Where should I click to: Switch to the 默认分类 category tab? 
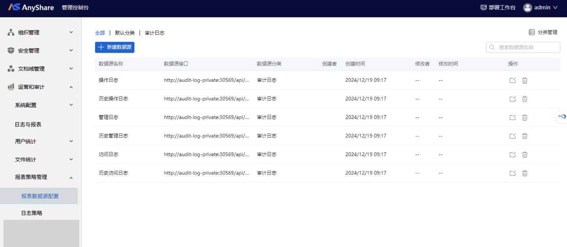125,33
